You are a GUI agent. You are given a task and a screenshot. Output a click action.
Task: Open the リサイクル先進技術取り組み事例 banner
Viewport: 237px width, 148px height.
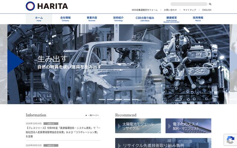point(163,143)
